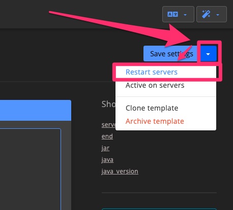Viewport: 233px width, 210px height.
Task: Open the end variable link
Action: click(107, 136)
